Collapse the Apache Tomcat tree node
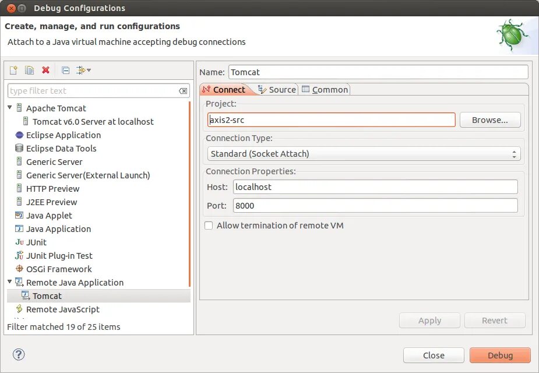Screen dimensions: 539x373 10,108
